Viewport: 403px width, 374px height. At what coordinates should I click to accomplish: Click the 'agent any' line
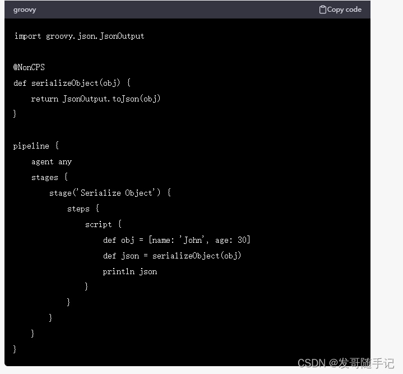(52, 161)
